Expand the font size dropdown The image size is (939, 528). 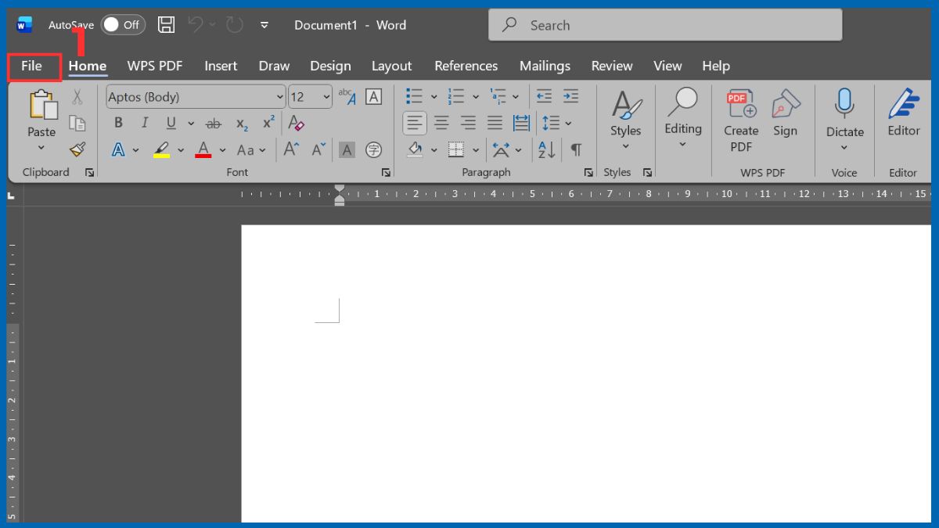coord(326,97)
